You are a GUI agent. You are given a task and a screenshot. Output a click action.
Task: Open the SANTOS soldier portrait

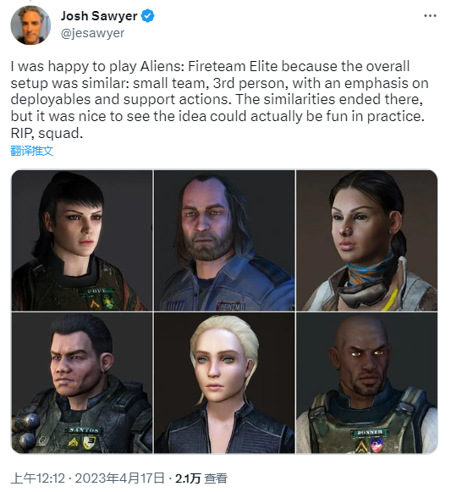82,383
